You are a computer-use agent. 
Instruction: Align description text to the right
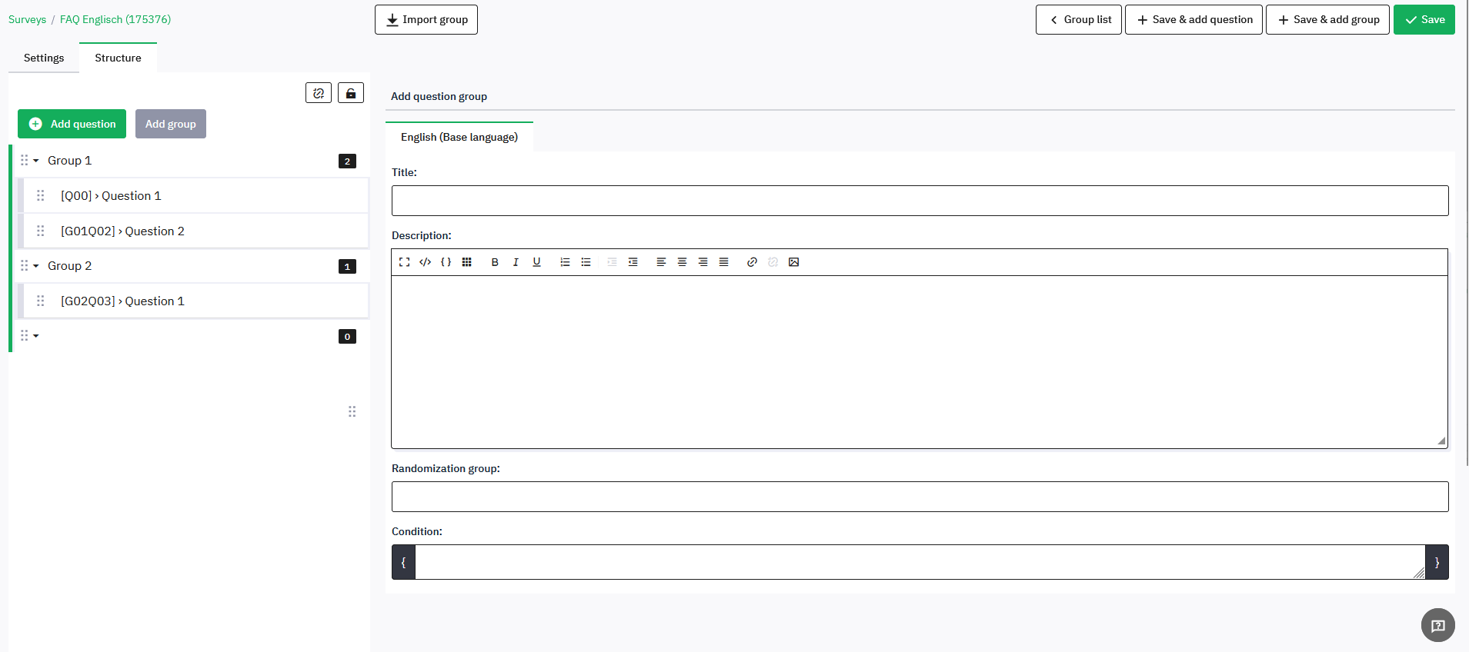pyautogui.click(x=703, y=262)
